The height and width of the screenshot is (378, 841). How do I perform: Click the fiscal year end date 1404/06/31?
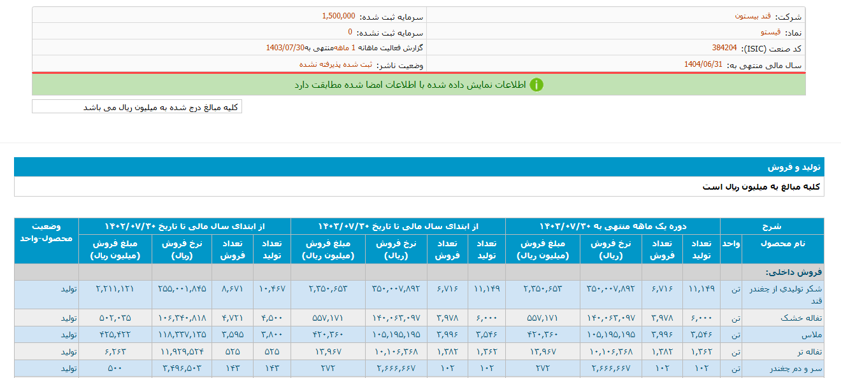tap(703, 64)
